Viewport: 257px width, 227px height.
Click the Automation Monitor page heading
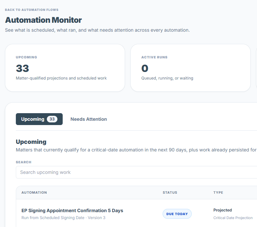tap(44, 20)
